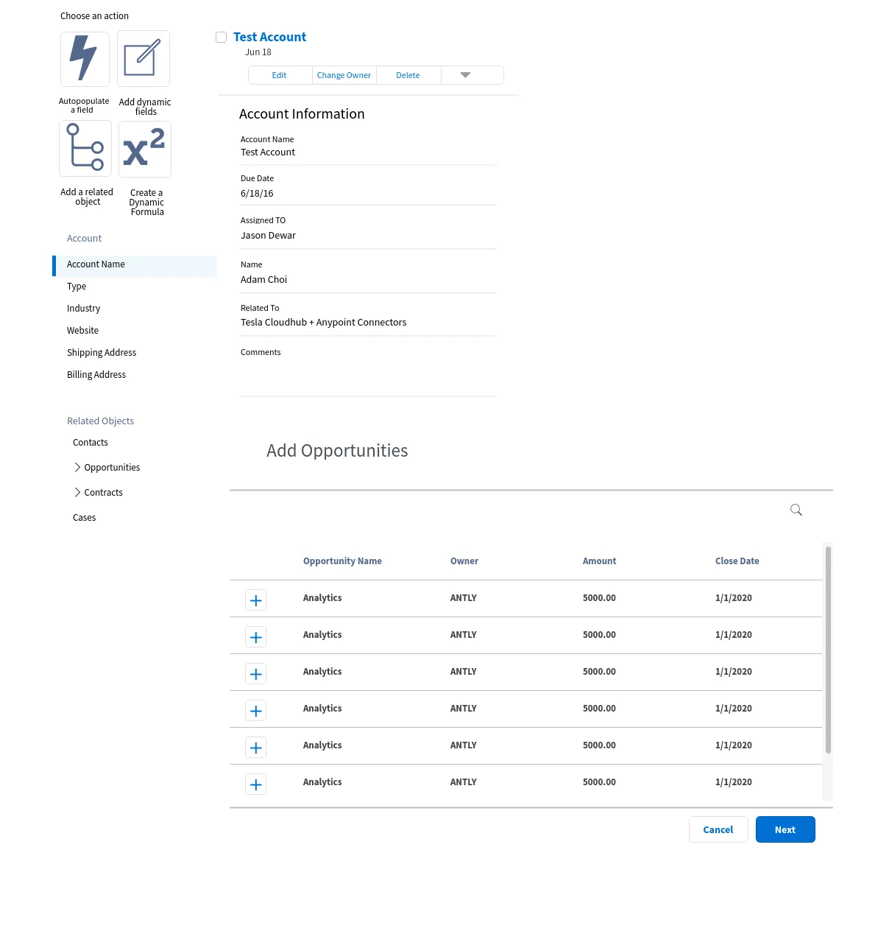
Task: Open the Test Account title link
Action: 269,37
